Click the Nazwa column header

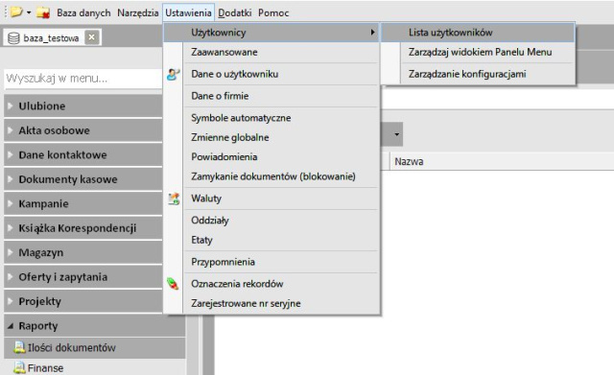[x=409, y=162]
